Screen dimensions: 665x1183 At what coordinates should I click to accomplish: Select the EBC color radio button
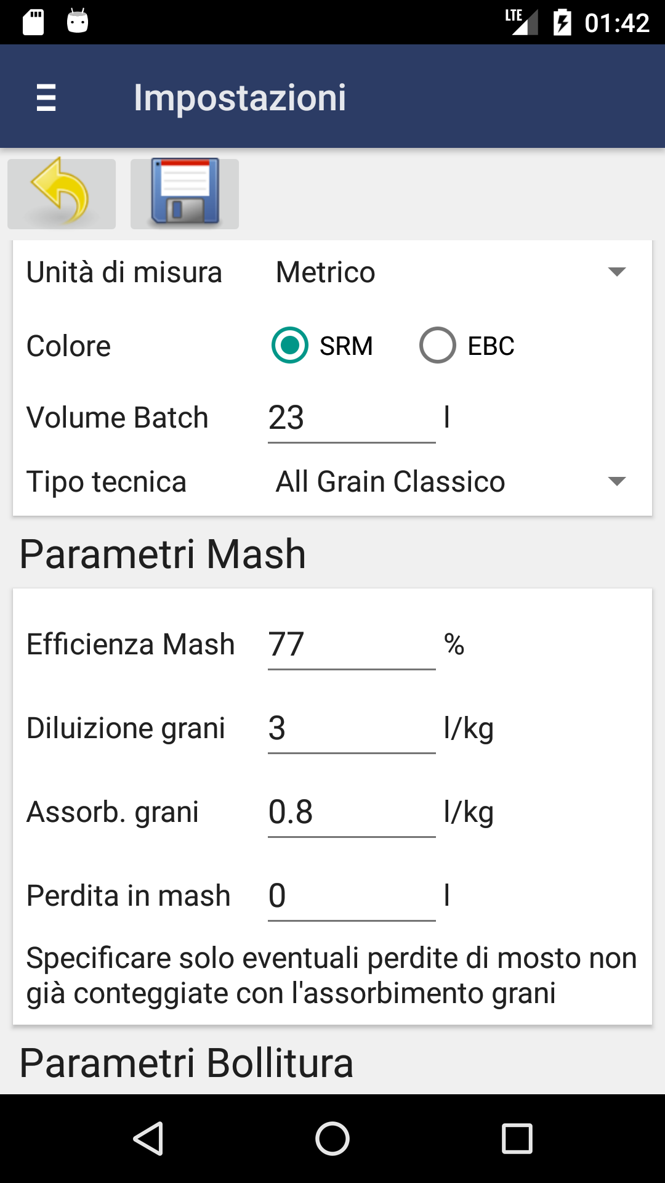click(438, 345)
